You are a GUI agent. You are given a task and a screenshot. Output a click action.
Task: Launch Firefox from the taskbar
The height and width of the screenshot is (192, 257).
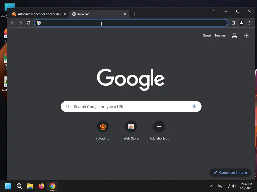click(41, 186)
